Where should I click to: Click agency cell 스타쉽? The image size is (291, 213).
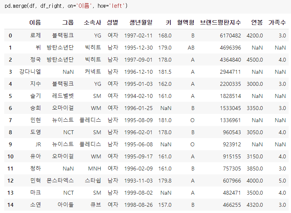93,180
